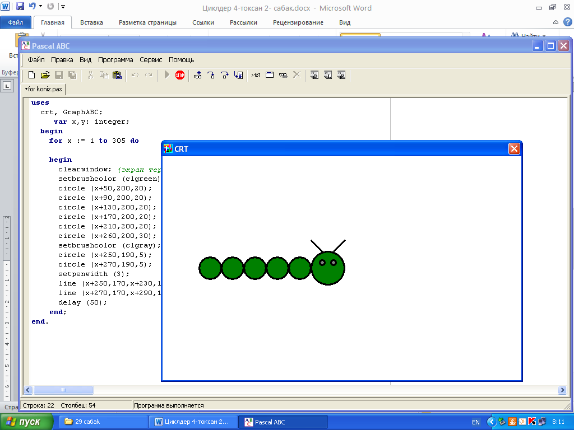Click the evaluate expression >123 icon
The width and height of the screenshot is (574, 430).
(x=256, y=75)
